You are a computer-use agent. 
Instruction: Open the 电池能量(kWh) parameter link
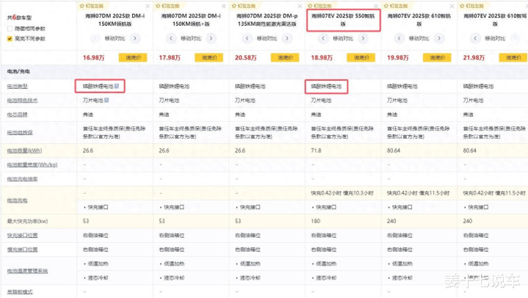pos(23,150)
